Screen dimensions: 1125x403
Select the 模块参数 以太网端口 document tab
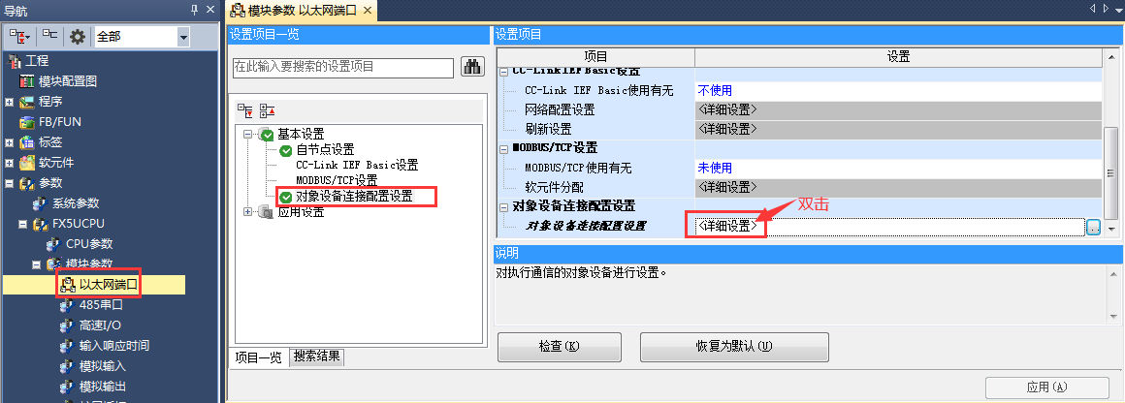(296, 10)
